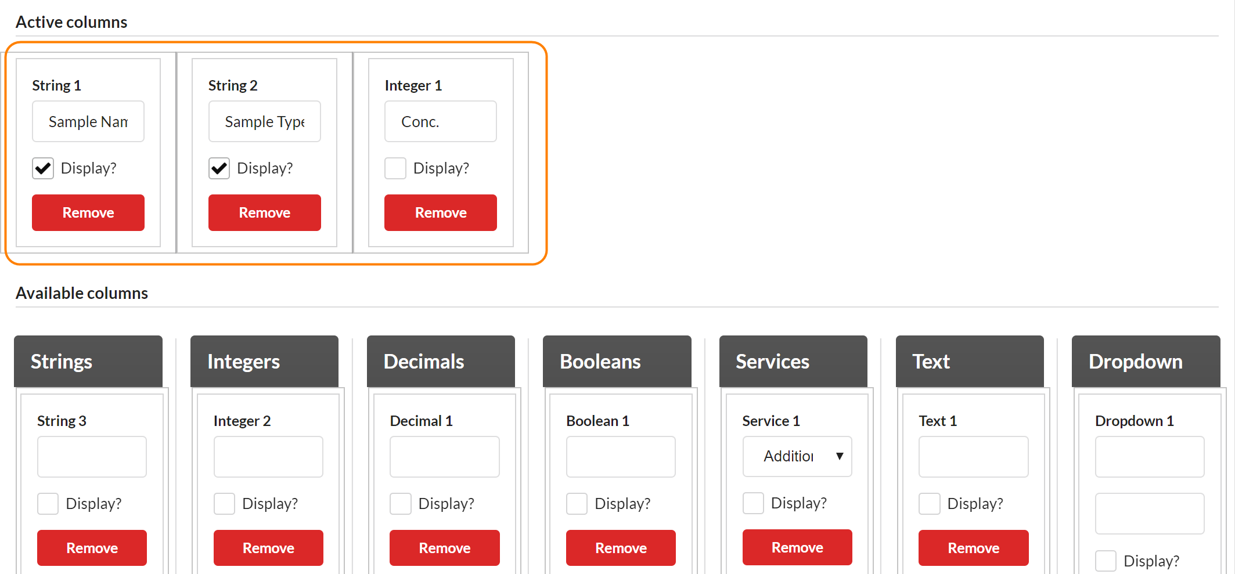
Task: Select the Strings column header
Action: coord(88,362)
